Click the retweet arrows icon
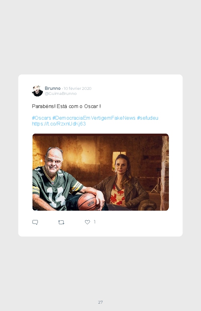Screen dimensions: 201x311 [x=61, y=222]
